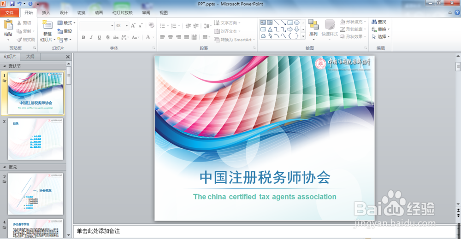Click 查找 (Find) button
The height and width of the screenshot is (239, 461).
(379, 22)
